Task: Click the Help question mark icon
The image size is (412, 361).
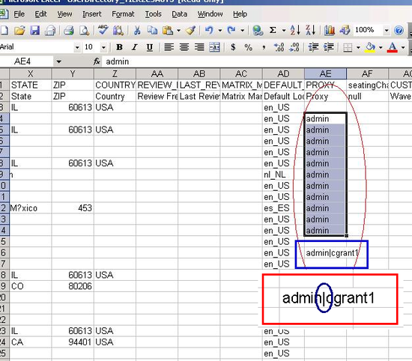Action: click(x=399, y=31)
